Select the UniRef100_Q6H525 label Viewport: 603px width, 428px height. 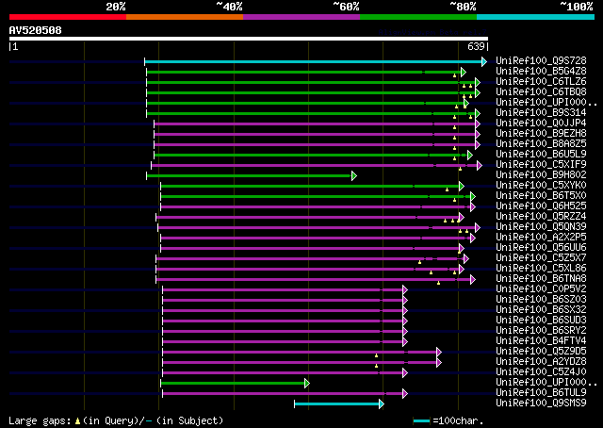click(x=541, y=206)
